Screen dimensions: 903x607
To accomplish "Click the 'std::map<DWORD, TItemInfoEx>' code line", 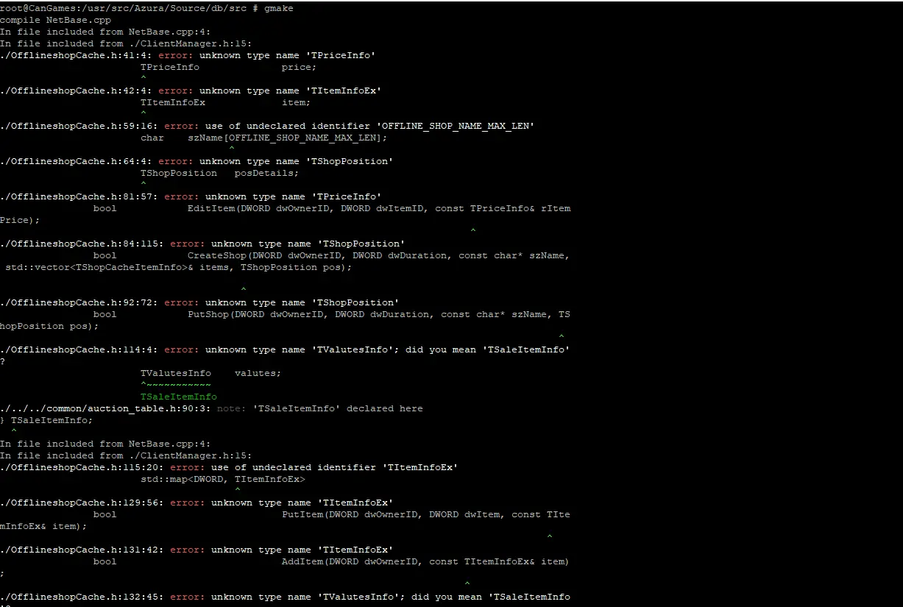I will click(222, 479).
